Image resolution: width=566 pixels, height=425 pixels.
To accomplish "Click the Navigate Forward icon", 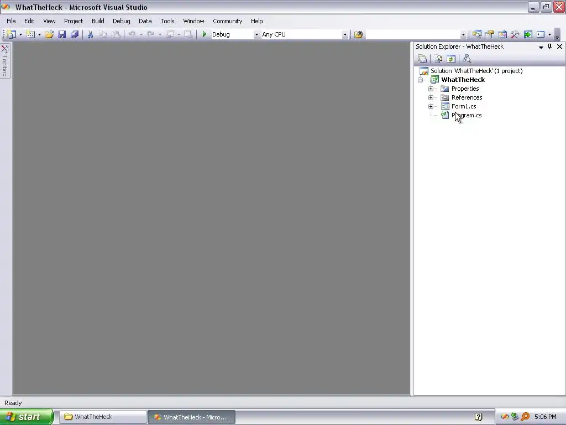I will [x=188, y=34].
